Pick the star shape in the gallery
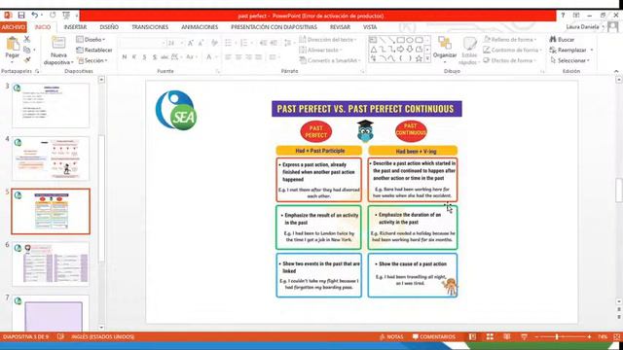The height and width of the screenshot is (350, 623). tap(419, 58)
